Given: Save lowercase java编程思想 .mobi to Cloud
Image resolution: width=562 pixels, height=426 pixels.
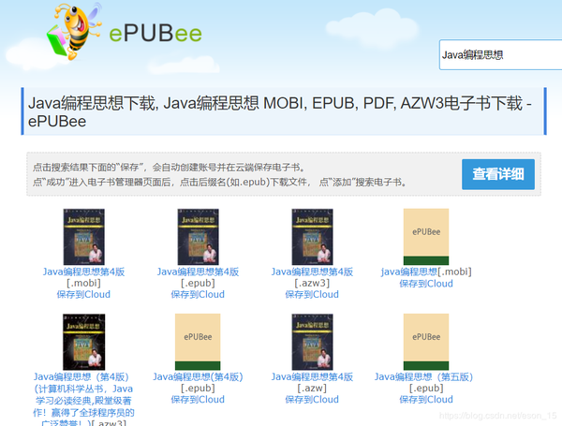Looking at the screenshot, I should click(x=426, y=284).
